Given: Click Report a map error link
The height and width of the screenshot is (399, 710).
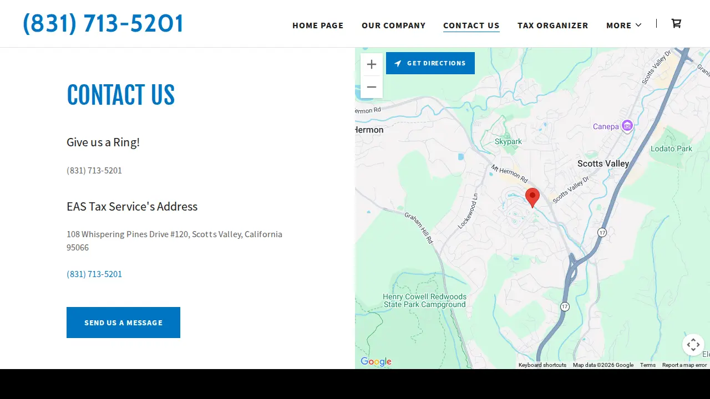Looking at the screenshot, I should [x=684, y=365].
